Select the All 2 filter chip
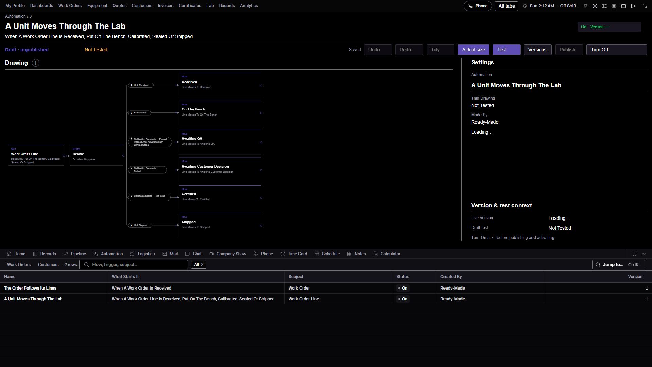 [x=199, y=265]
